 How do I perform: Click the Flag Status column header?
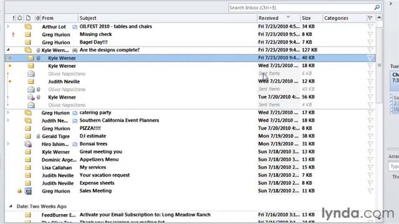tap(370, 18)
